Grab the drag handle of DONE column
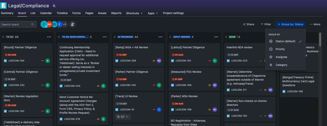The width and height of the screenshot is (327, 126). [226, 37]
